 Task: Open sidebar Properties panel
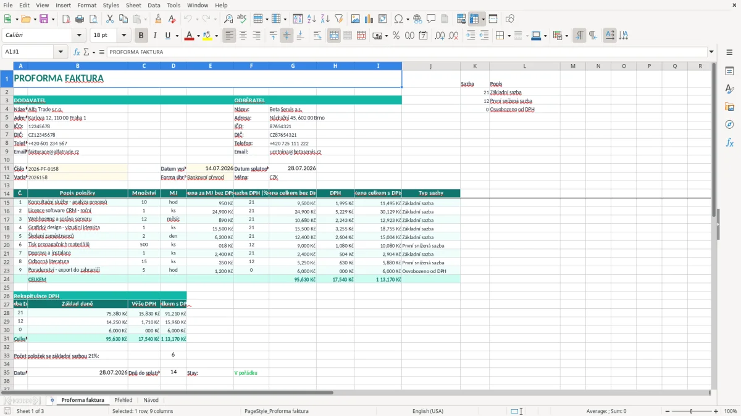729,71
